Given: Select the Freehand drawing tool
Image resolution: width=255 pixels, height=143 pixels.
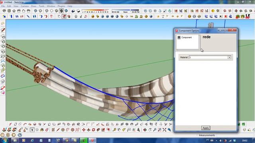Looking at the screenshot, I should tap(77, 130).
